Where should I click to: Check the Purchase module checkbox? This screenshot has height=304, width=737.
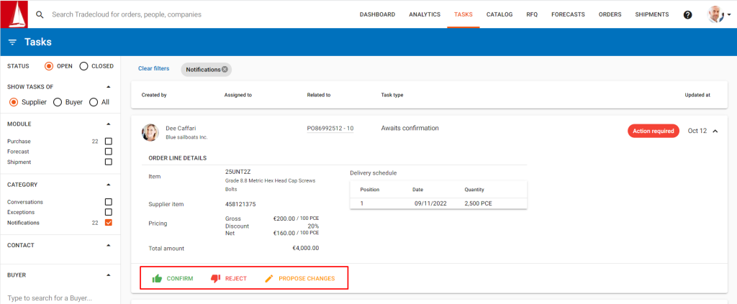coord(109,141)
